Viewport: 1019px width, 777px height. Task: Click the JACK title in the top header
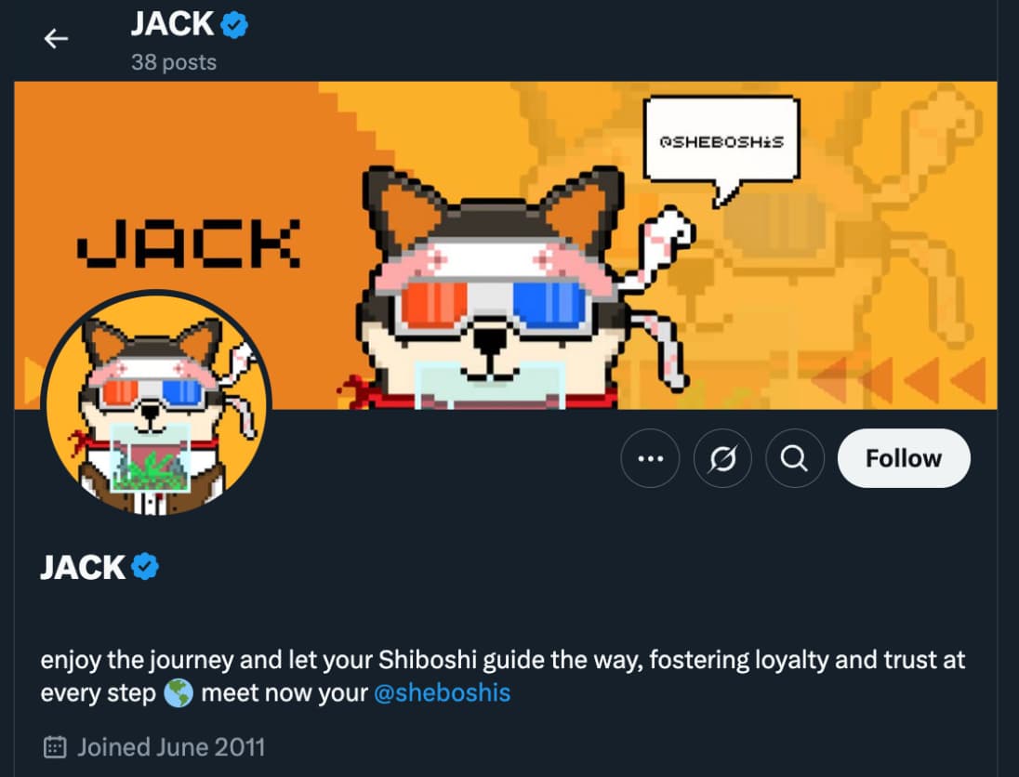pos(172,24)
